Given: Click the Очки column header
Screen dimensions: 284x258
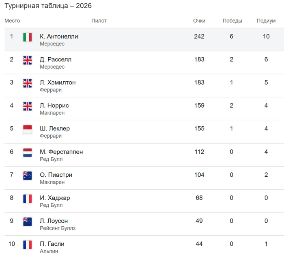Looking at the screenshot, I should (199, 21).
